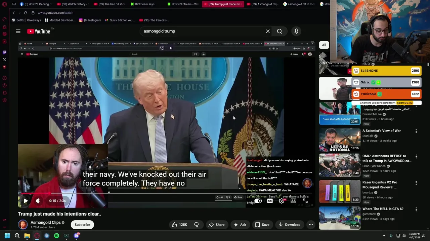Screen dimensions: 430x241
Task: Mute the video using the volume icon
Action: click(38, 201)
